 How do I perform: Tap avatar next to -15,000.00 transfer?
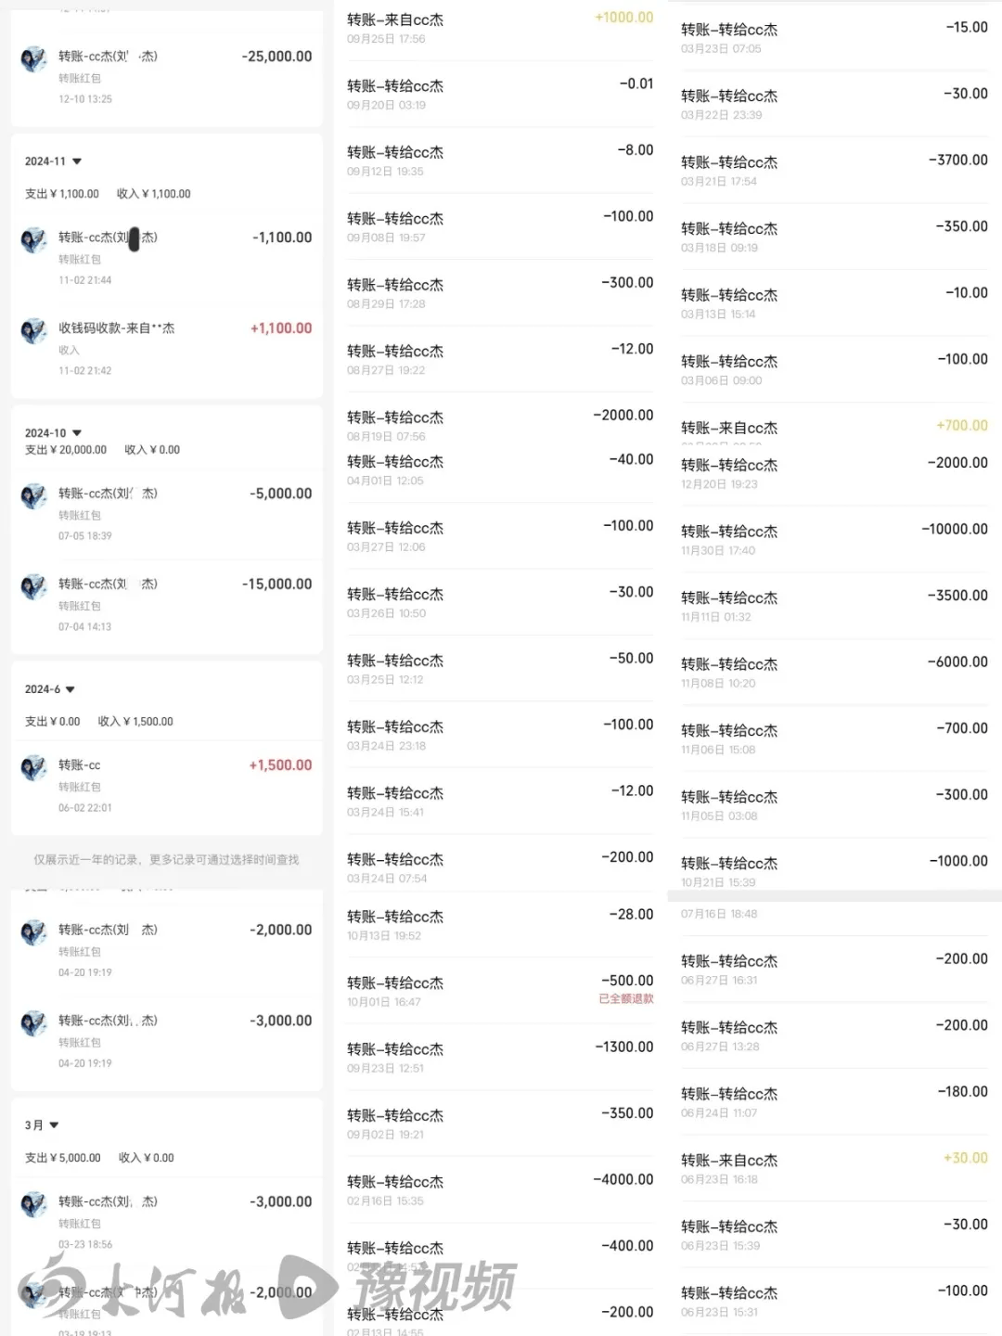(34, 587)
